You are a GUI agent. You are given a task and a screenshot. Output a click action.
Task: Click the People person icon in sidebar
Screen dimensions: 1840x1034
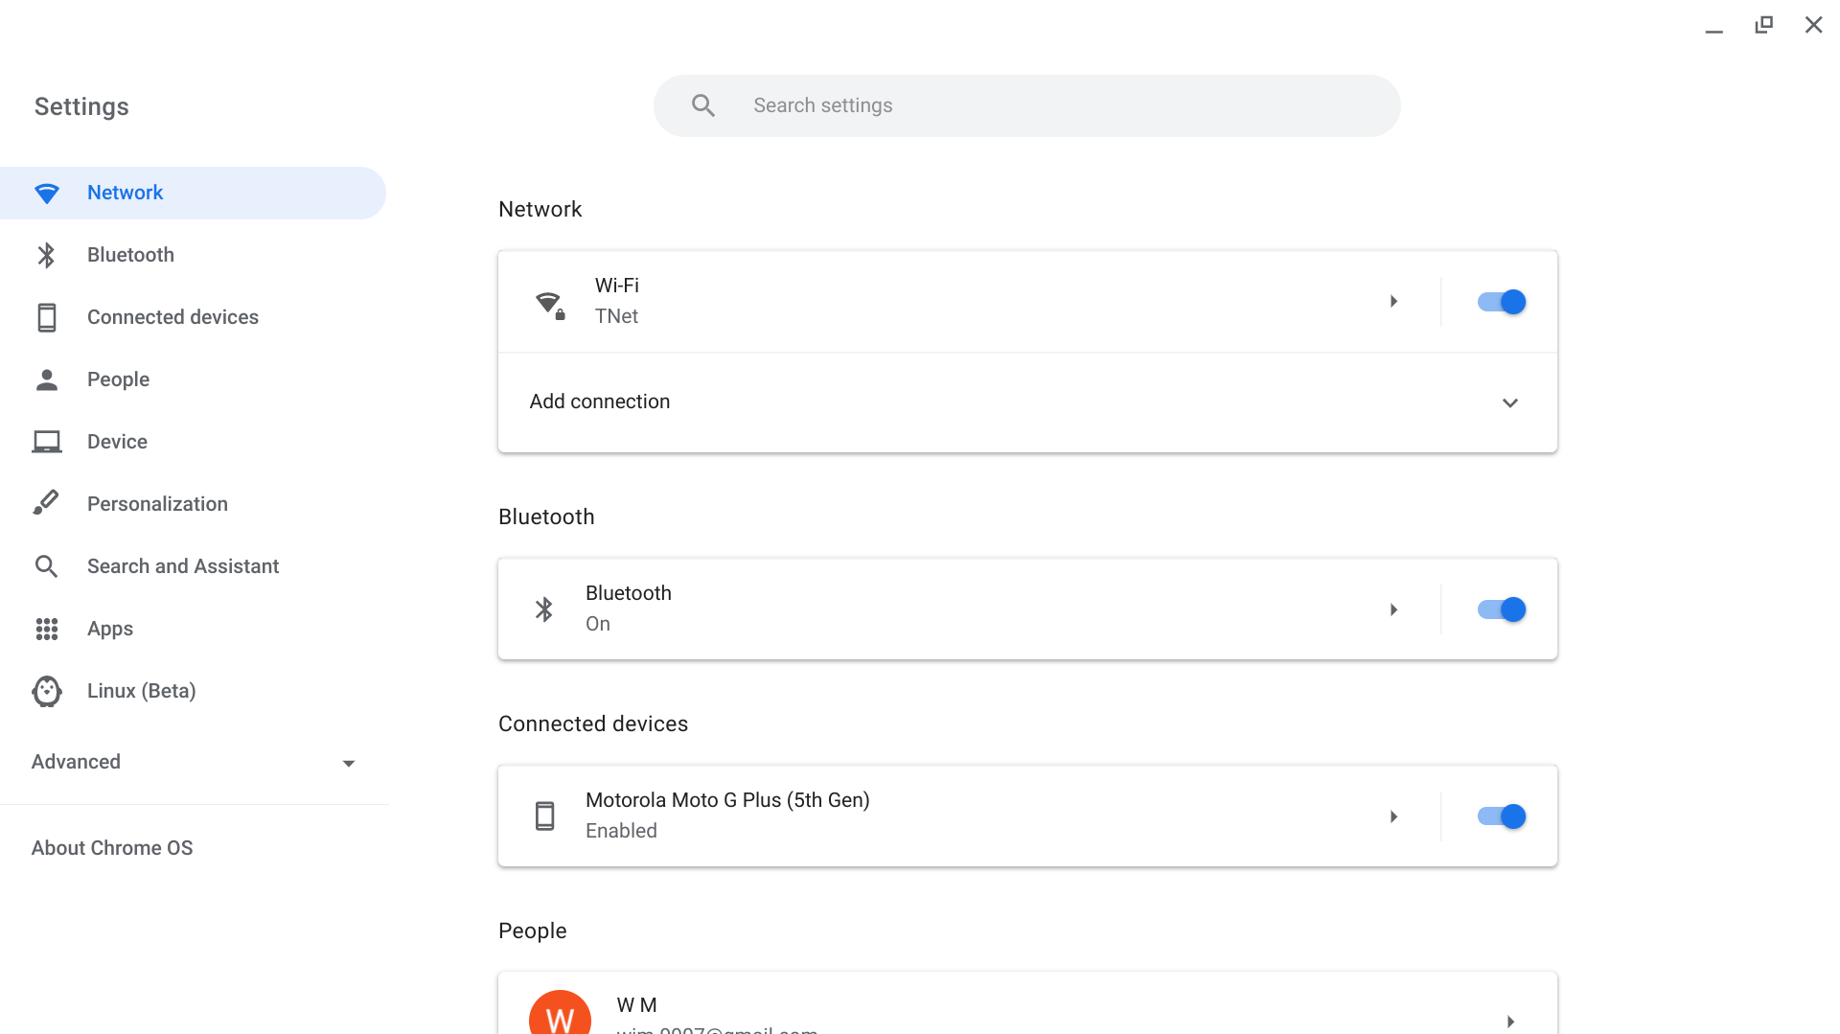[x=46, y=379]
